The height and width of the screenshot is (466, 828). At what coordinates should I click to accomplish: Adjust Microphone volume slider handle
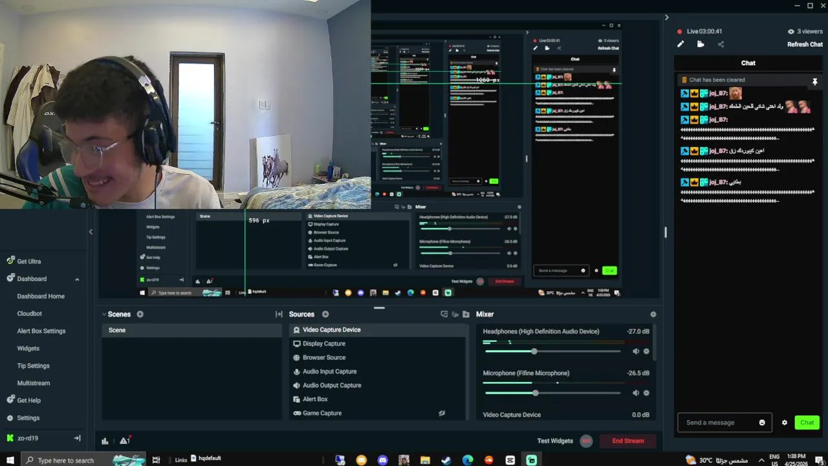click(x=535, y=393)
